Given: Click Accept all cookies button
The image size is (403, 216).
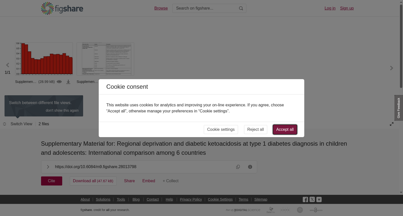Looking at the screenshot, I should 285,130.
